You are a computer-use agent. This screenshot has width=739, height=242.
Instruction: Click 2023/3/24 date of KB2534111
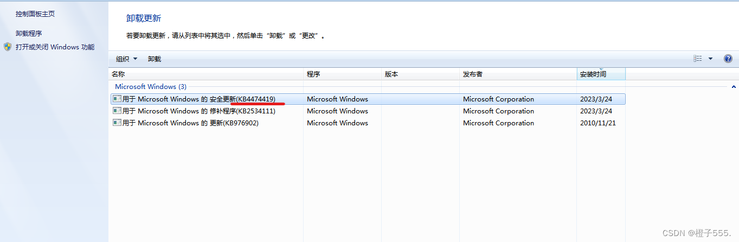tap(596, 111)
